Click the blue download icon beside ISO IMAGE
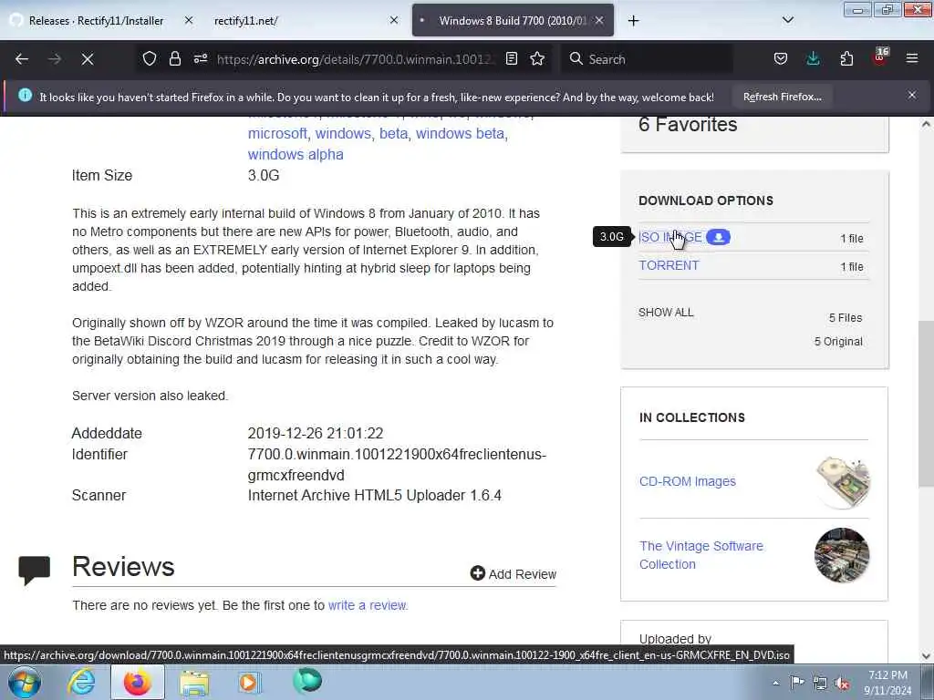This screenshot has height=700, width=934. pos(719,237)
